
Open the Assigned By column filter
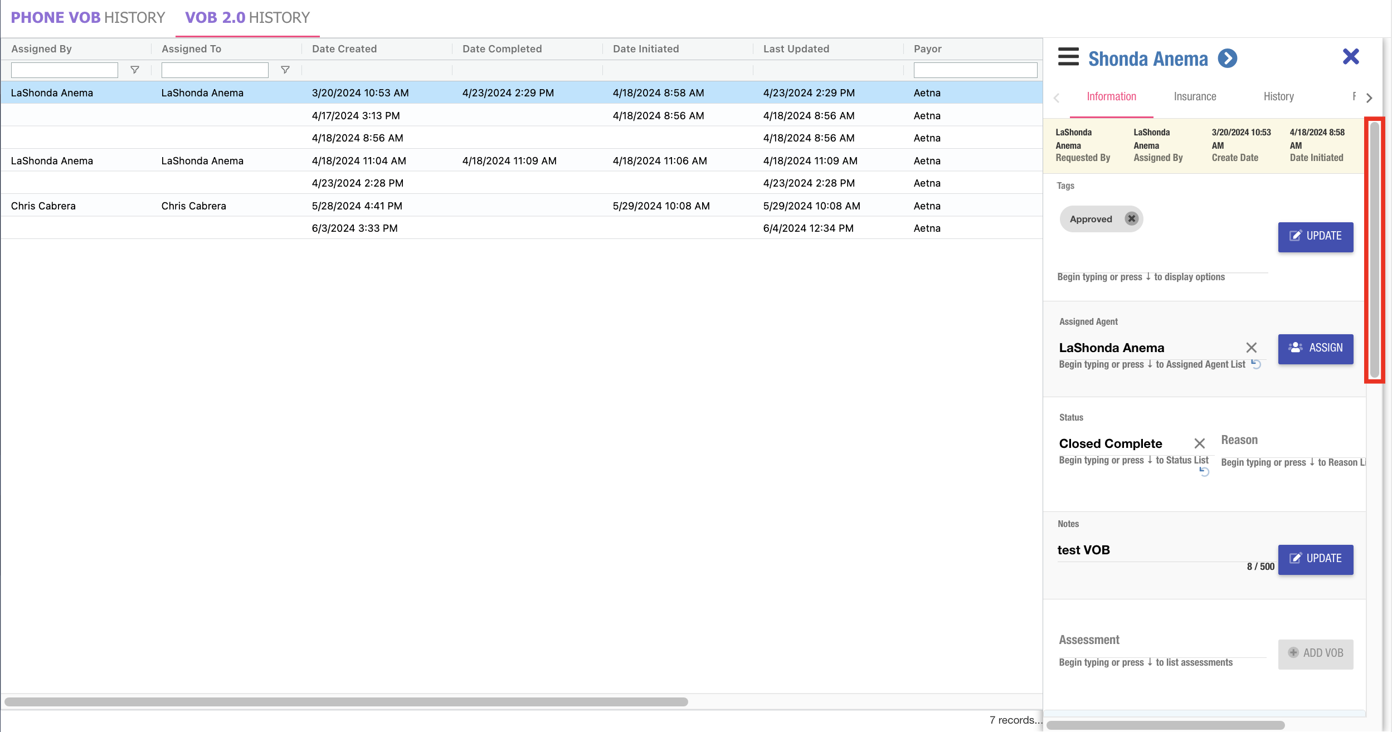tap(134, 70)
